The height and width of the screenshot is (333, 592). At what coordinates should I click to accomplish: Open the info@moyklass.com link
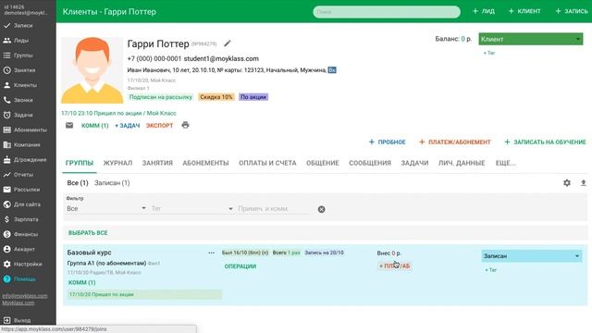click(x=25, y=296)
